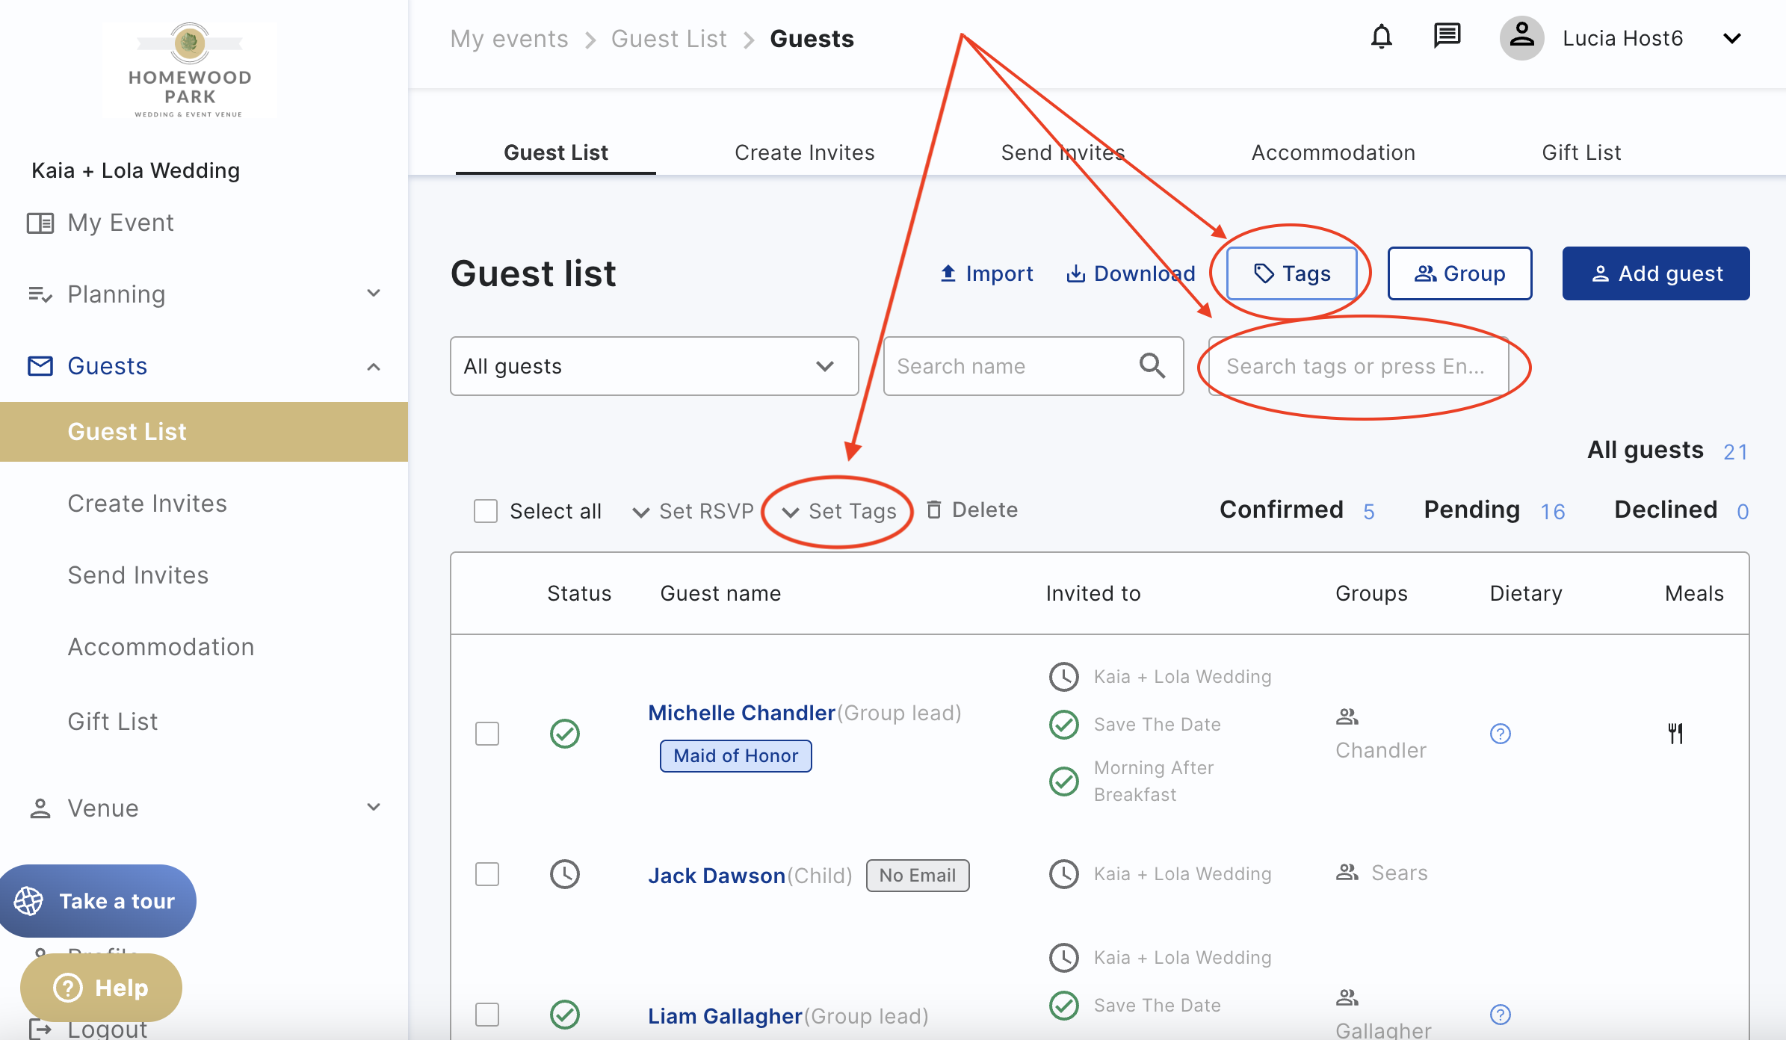Image resolution: width=1786 pixels, height=1040 pixels.
Task: Click the Import link
Action: (x=986, y=273)
